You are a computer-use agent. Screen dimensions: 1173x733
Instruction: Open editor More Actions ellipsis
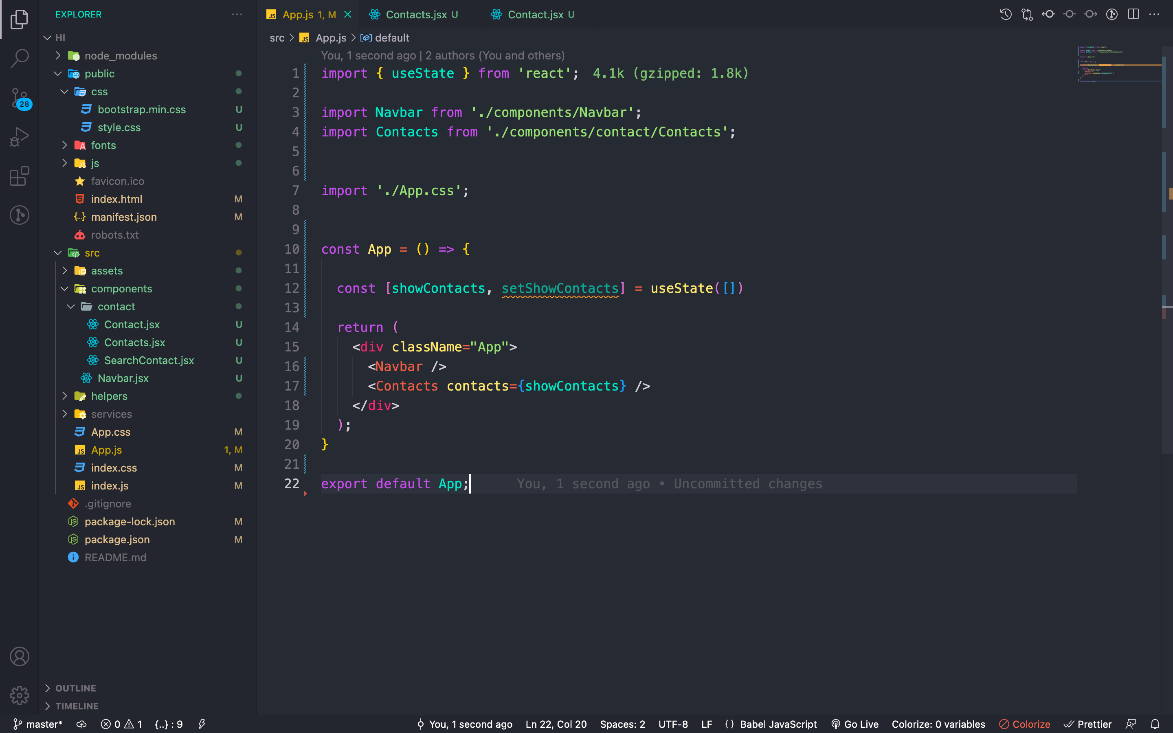1155,15
